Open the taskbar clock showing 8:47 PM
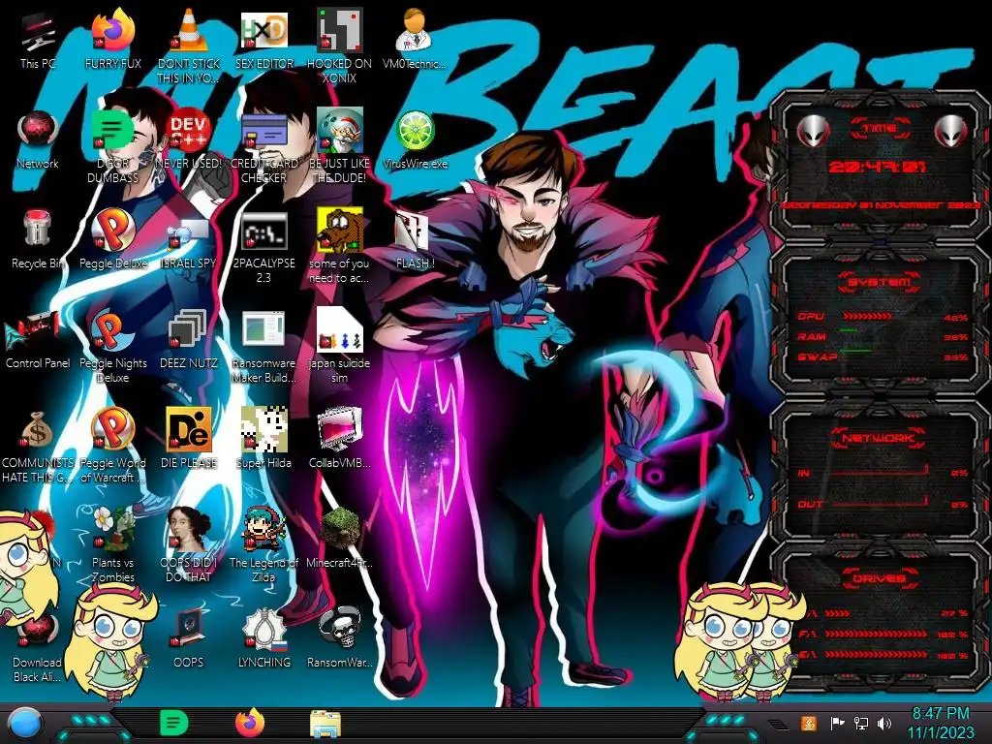 pyautogui.click(x=941, y=724)
